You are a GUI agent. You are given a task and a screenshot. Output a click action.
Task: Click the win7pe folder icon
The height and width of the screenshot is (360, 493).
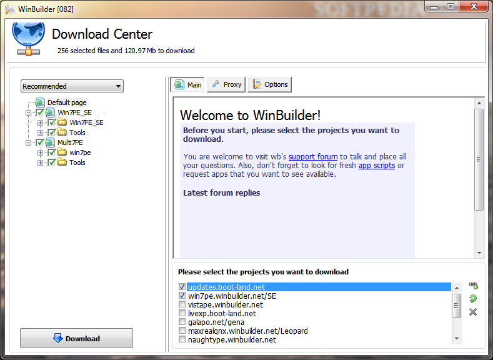(62, 152)
